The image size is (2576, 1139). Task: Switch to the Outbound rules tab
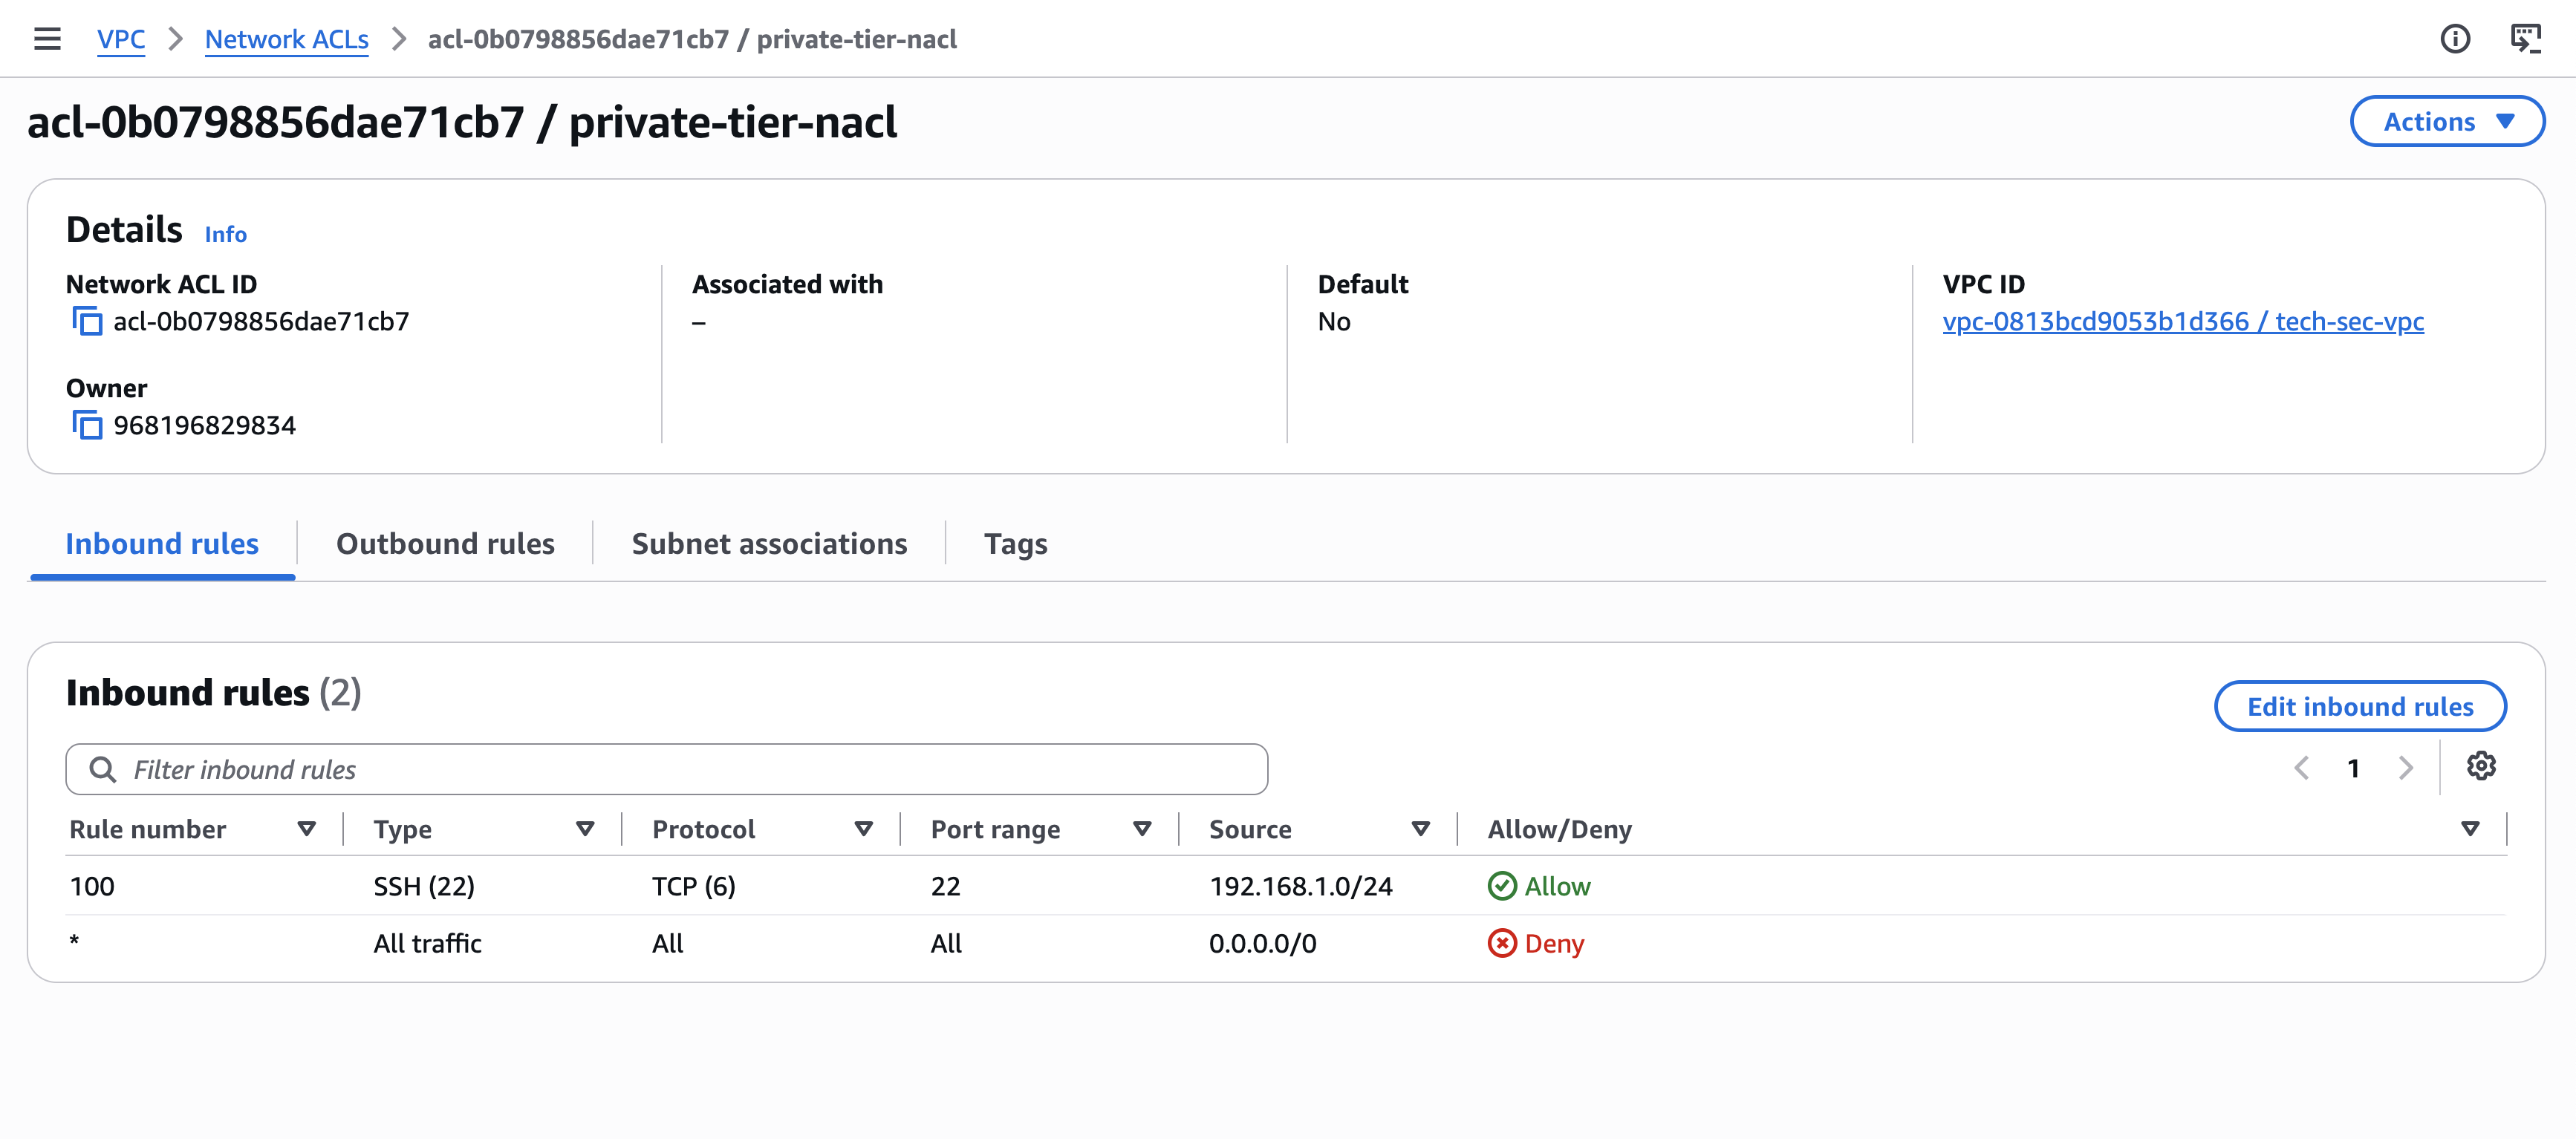click(445, 544)
